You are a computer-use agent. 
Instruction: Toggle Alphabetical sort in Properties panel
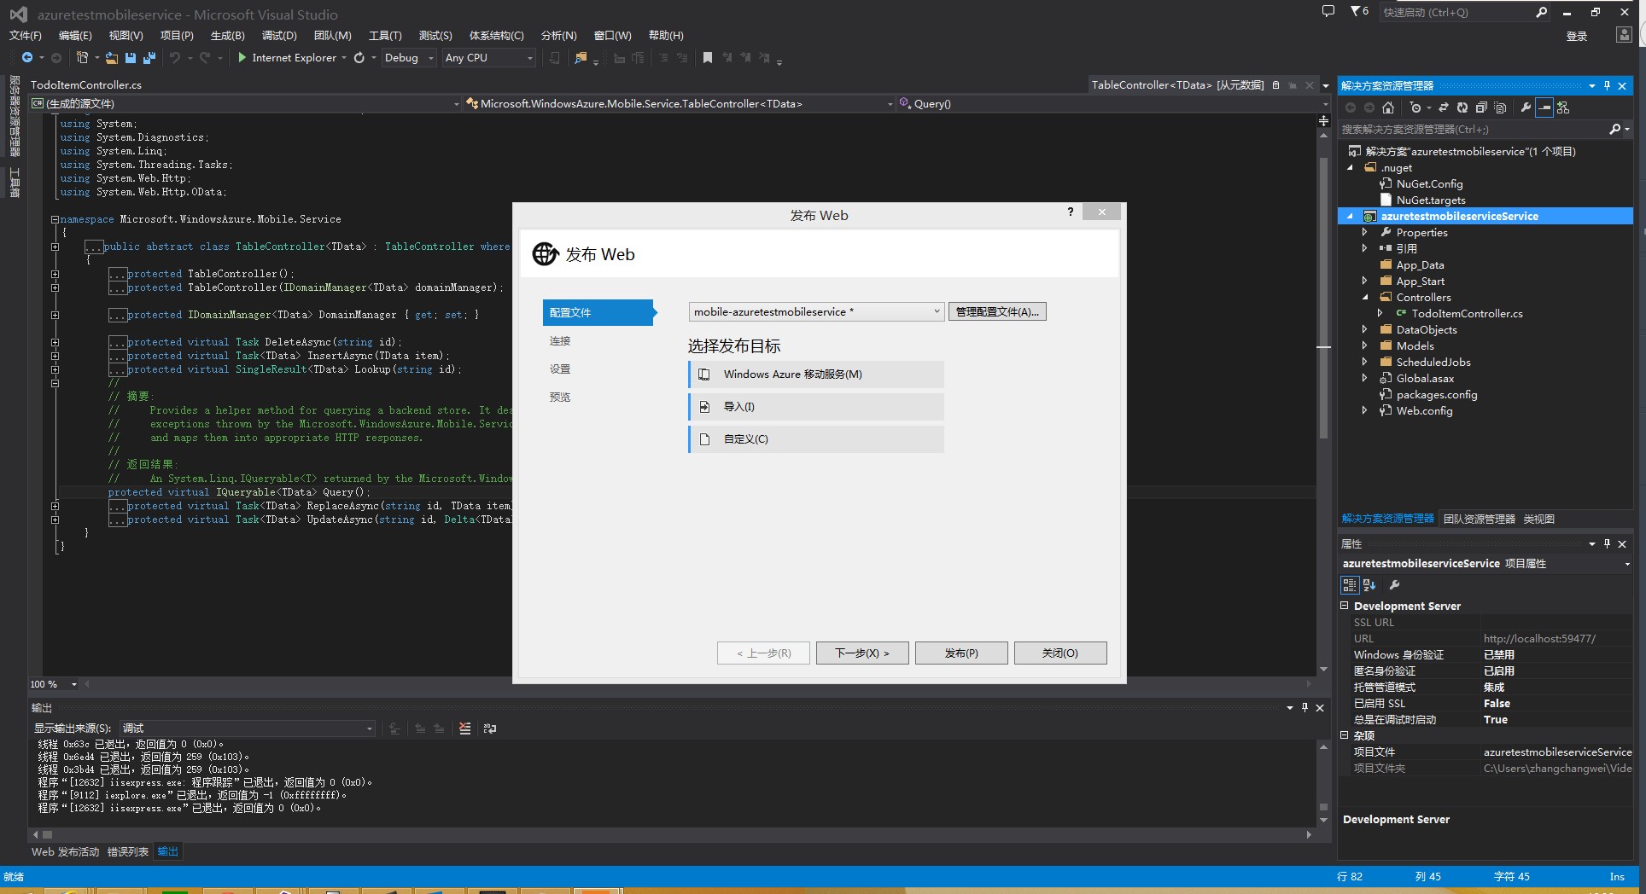pyautogui.click(x=1369, y=585)
